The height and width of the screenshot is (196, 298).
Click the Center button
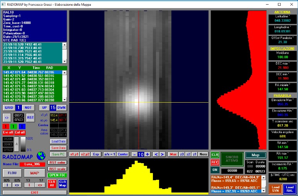(123, 154)
